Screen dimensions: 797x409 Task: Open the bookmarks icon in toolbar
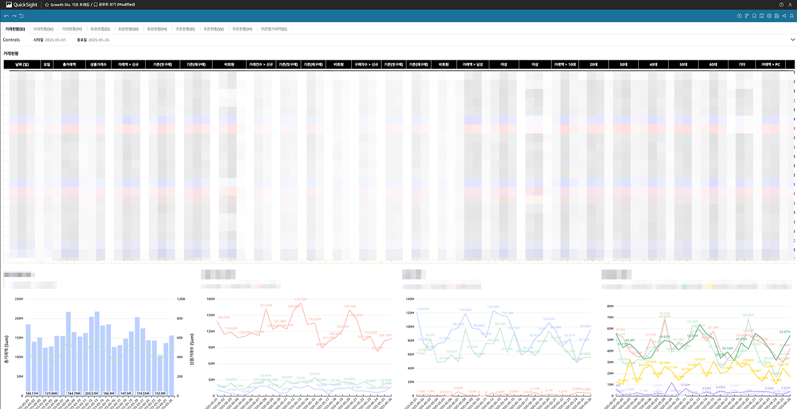click(x=754, y=16)
